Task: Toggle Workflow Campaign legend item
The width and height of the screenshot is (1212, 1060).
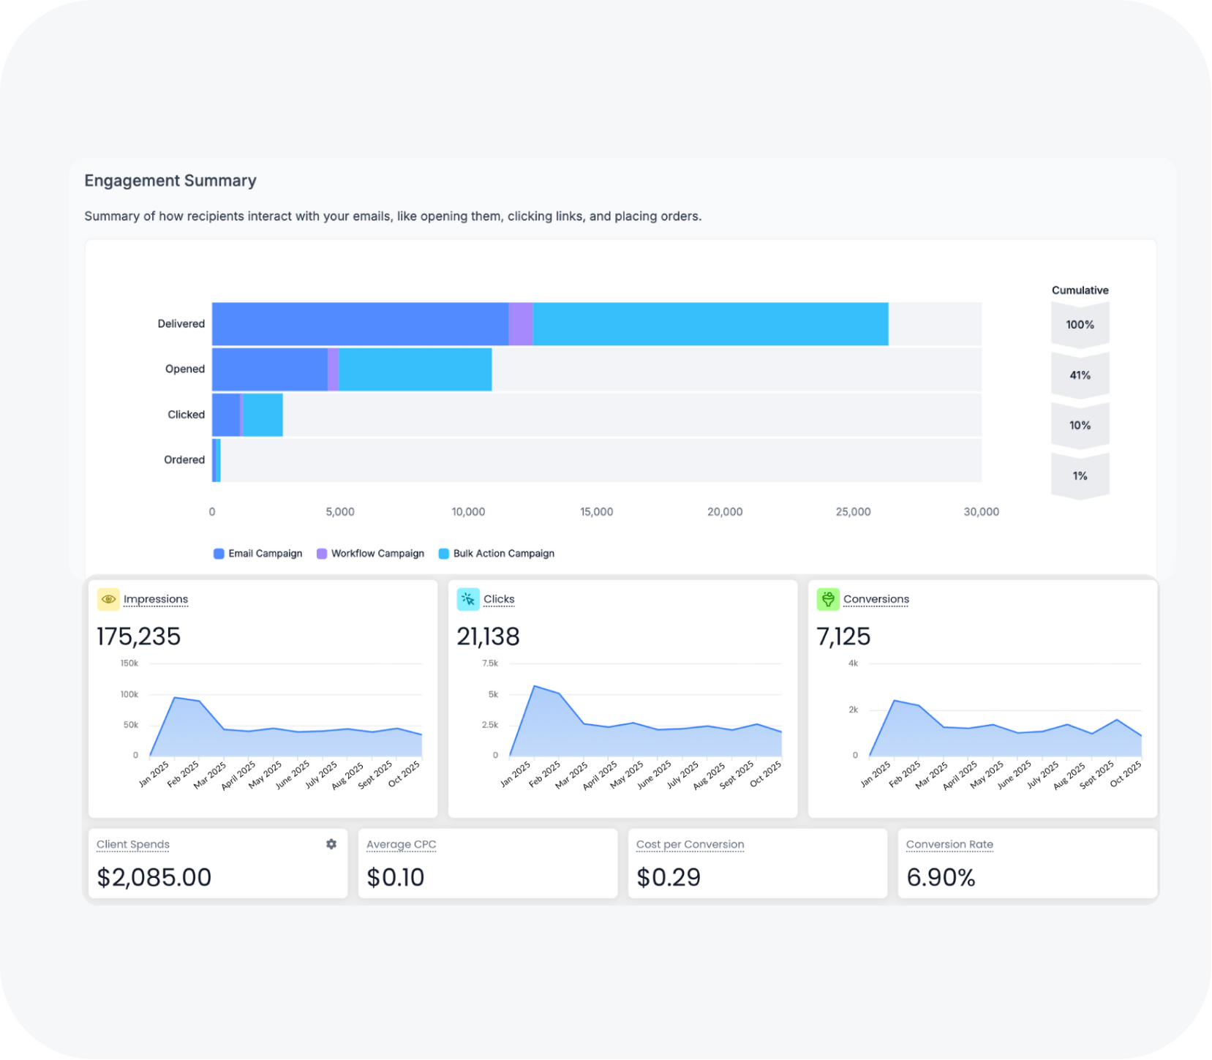Action: coord(371,554)
